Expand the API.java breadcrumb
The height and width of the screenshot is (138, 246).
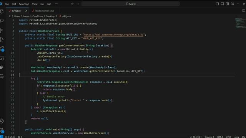tap(65, 16)
